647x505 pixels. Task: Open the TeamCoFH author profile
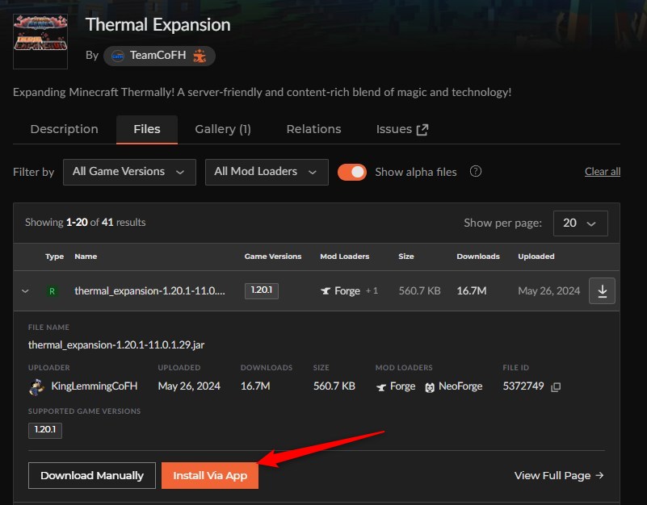158,56
